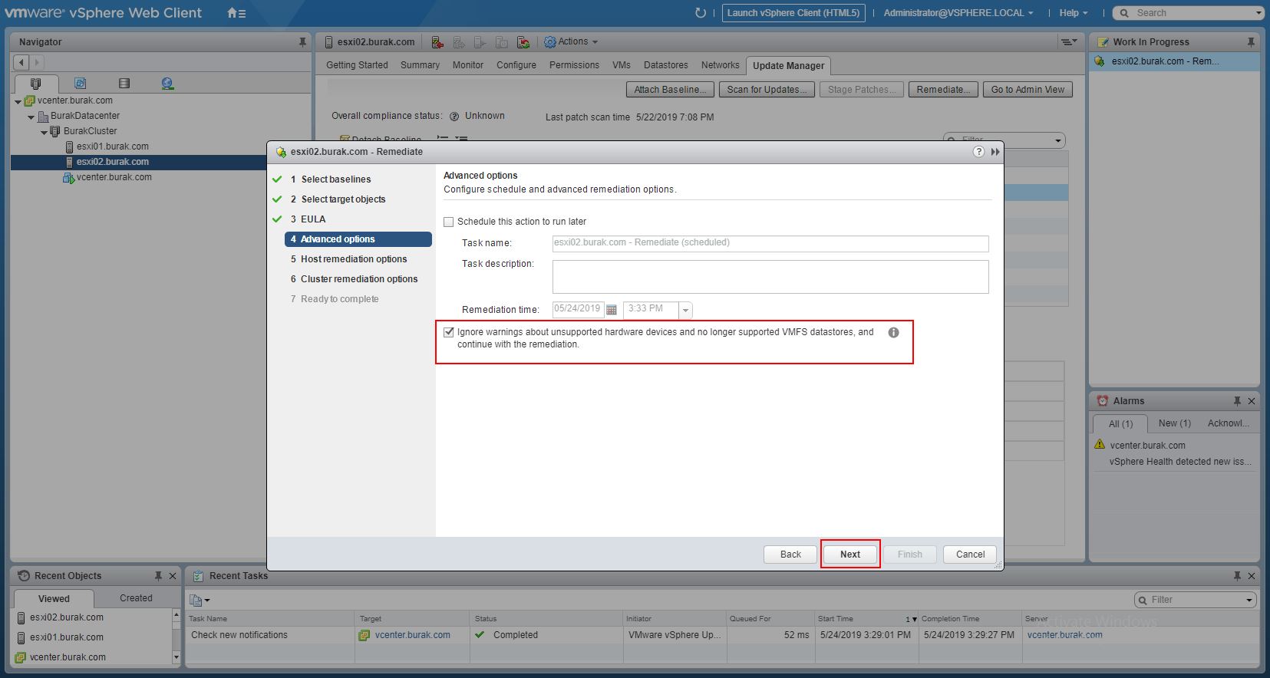Screen dimensions: 1270x678
Task: Close the Recent Objects panel
Action: pos(173,576)
